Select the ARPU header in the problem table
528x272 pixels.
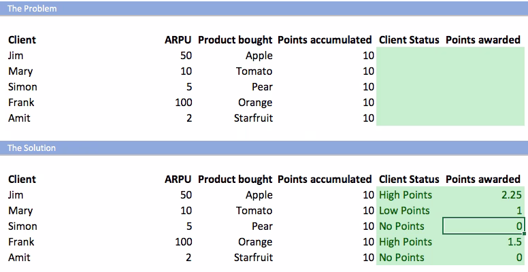(x=178, y=39)
